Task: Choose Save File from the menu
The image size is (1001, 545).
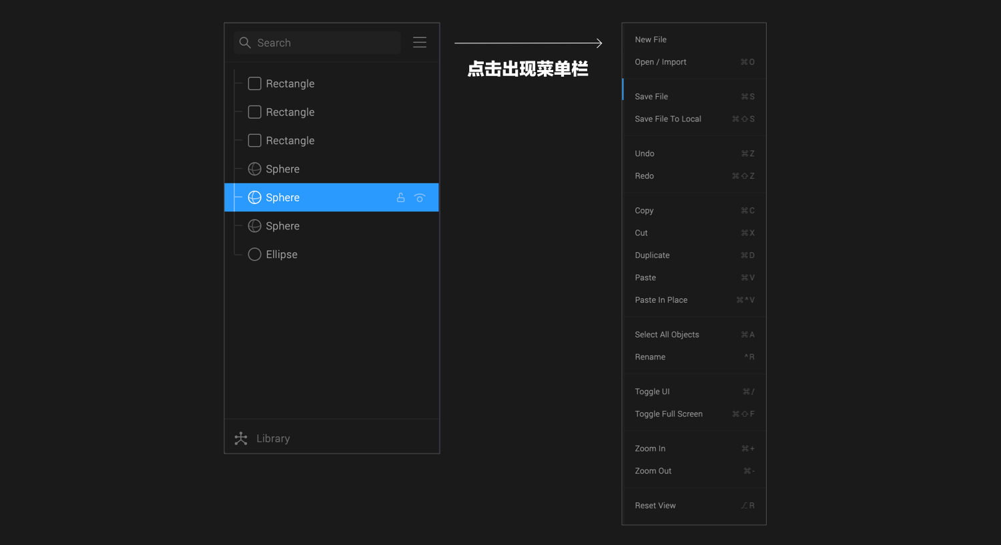Action: 651,96
